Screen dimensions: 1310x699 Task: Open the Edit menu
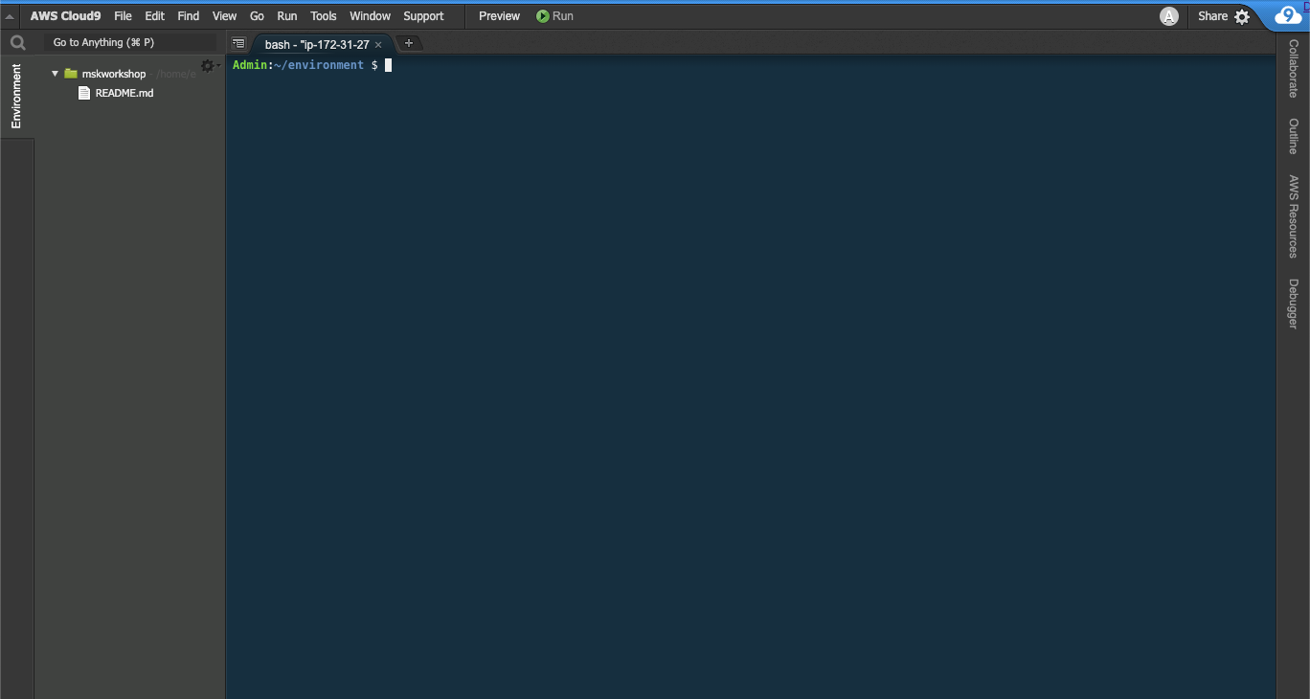[155, 16]
